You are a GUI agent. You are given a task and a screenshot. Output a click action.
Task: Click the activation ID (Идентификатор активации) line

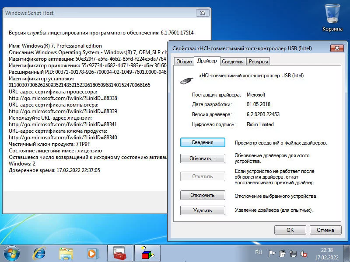(x=87, y=59)
